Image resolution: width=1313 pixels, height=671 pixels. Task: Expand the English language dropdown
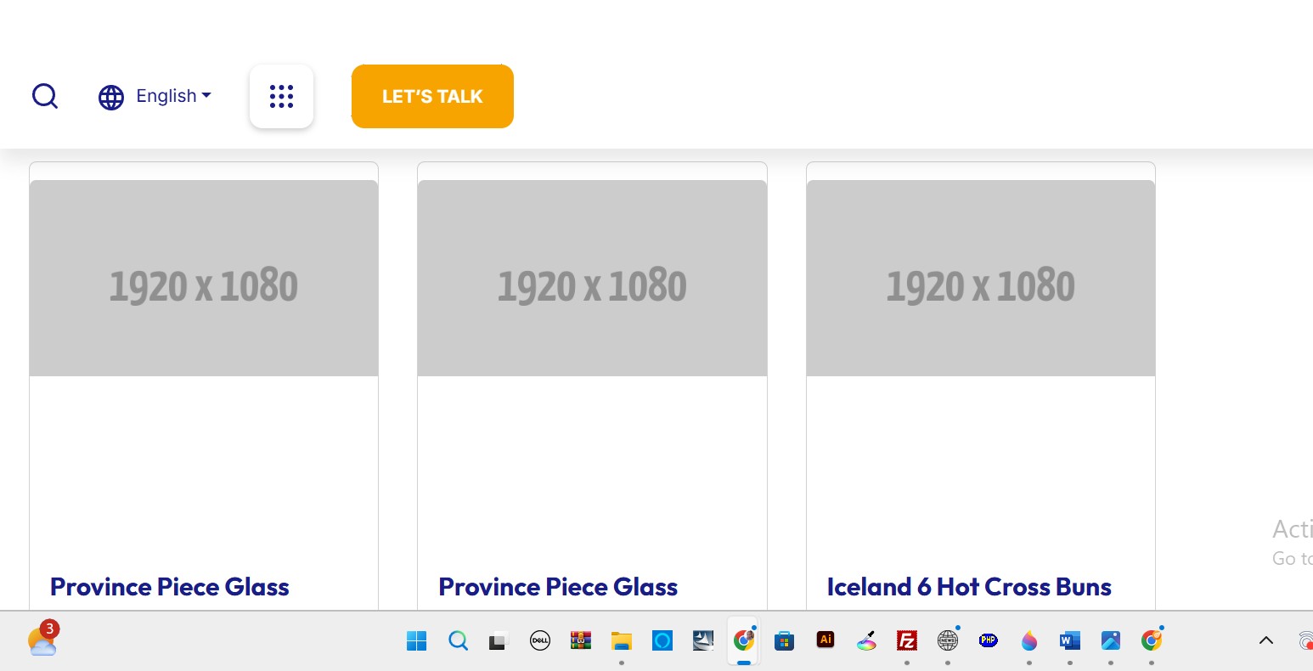(174, 96)
